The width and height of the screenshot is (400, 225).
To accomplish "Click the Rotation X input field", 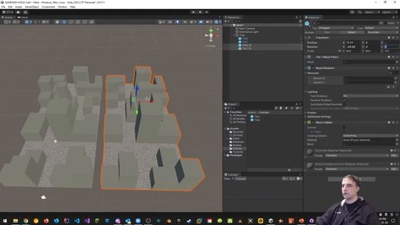I will pos(353,47).
